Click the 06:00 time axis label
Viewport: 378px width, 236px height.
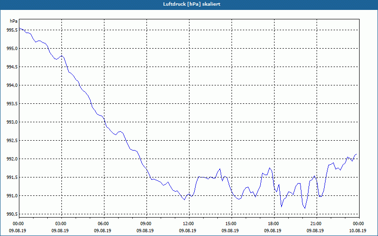point(104,224)
